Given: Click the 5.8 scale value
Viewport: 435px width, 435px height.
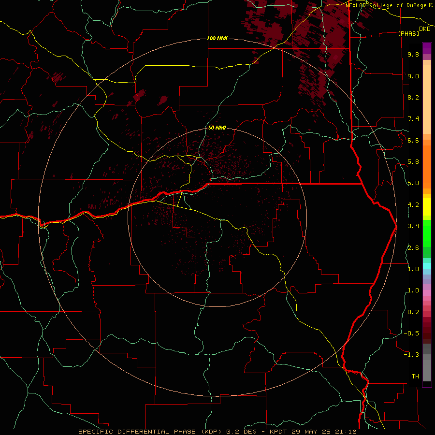Looking at the screenshot, I should (x=413, y=162).
